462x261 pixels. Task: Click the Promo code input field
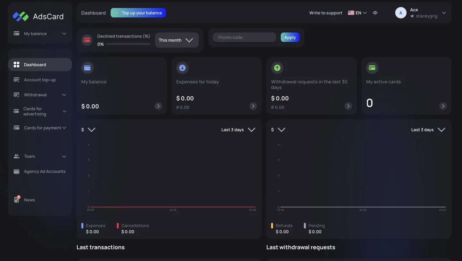[x=244, y=37]
